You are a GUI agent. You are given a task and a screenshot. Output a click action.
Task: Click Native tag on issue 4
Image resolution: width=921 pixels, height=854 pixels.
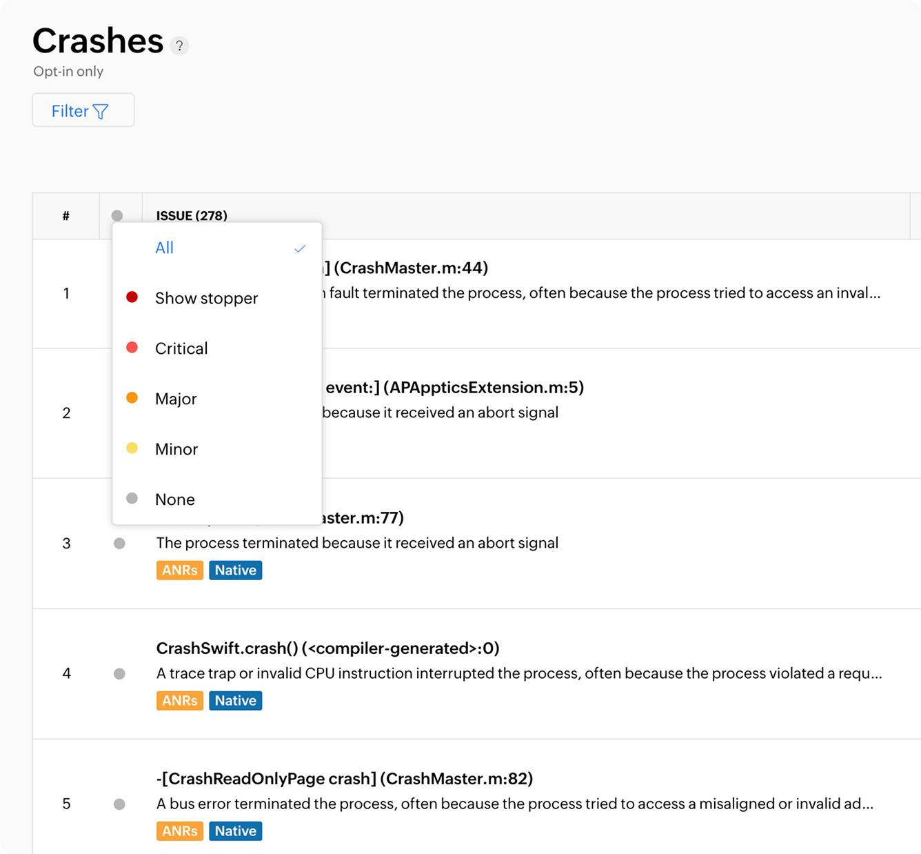tap(235, 701)
